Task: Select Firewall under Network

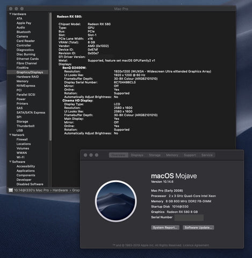Action: coord(22,139)
